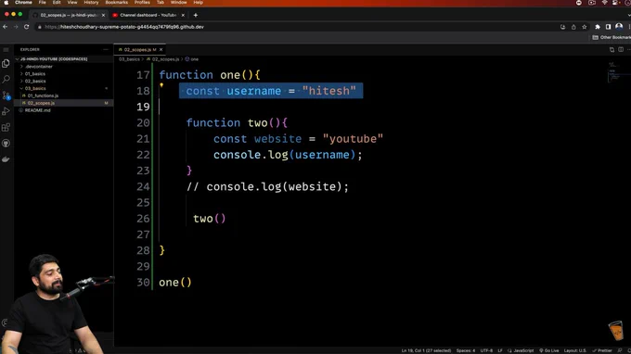Open the hamburger menu in activity bar
The width and height of the screenshot is (631, 354).
click(6, 50)
